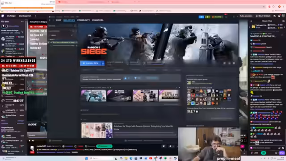Image resolution: width=286 pixels, height=161 pixels.
Task: Click the blue ANHALTEN button
Action: (x=91, y=64)
